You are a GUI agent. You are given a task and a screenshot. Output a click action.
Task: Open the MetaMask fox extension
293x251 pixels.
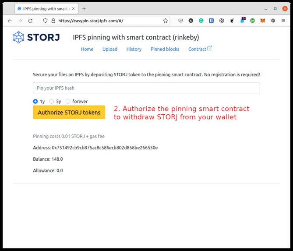click(263, 21)
